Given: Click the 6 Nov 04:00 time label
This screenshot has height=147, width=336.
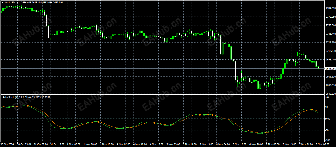Looking at the screenshot, I should (x=223, y=144).
